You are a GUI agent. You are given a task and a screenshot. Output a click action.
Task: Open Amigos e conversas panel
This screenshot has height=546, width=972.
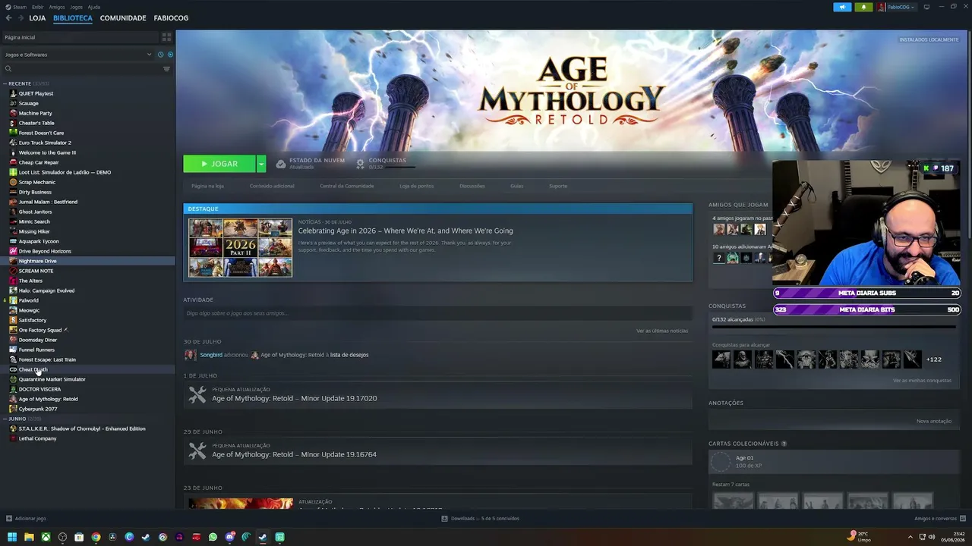tap(939, 519)
